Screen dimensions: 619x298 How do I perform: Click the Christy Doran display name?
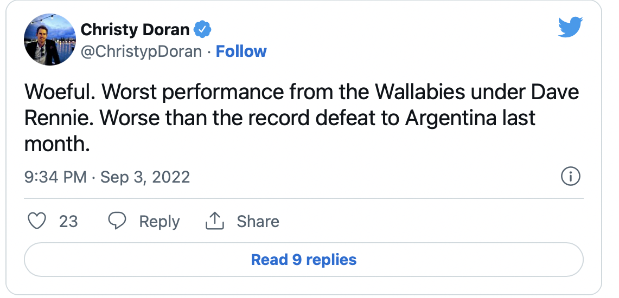(x=136, y=29)
